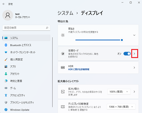This screenshot has height=113, width=142.
Task: Click the 拡大/縮小 scale icon
Action: pos(63,92)
